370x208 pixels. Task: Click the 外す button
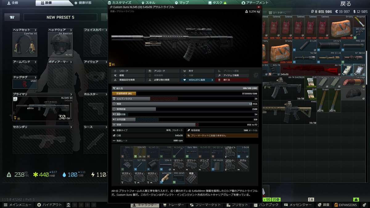[x=197, y=71]
